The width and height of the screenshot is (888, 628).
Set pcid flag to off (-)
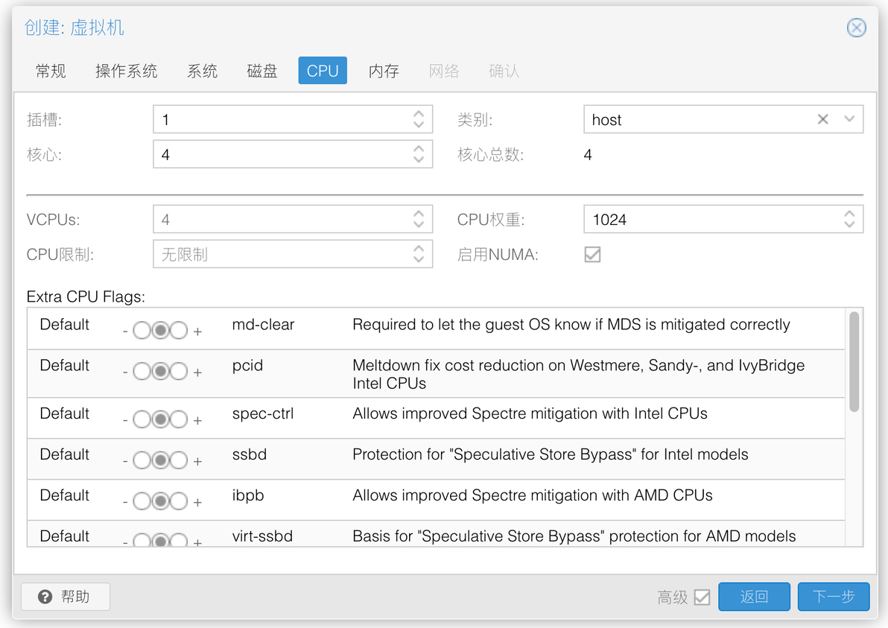142,372
